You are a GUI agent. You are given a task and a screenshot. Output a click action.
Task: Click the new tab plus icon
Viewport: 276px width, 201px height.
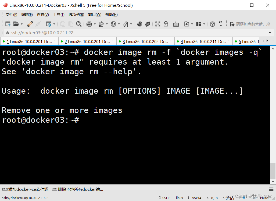pos(187,24)
